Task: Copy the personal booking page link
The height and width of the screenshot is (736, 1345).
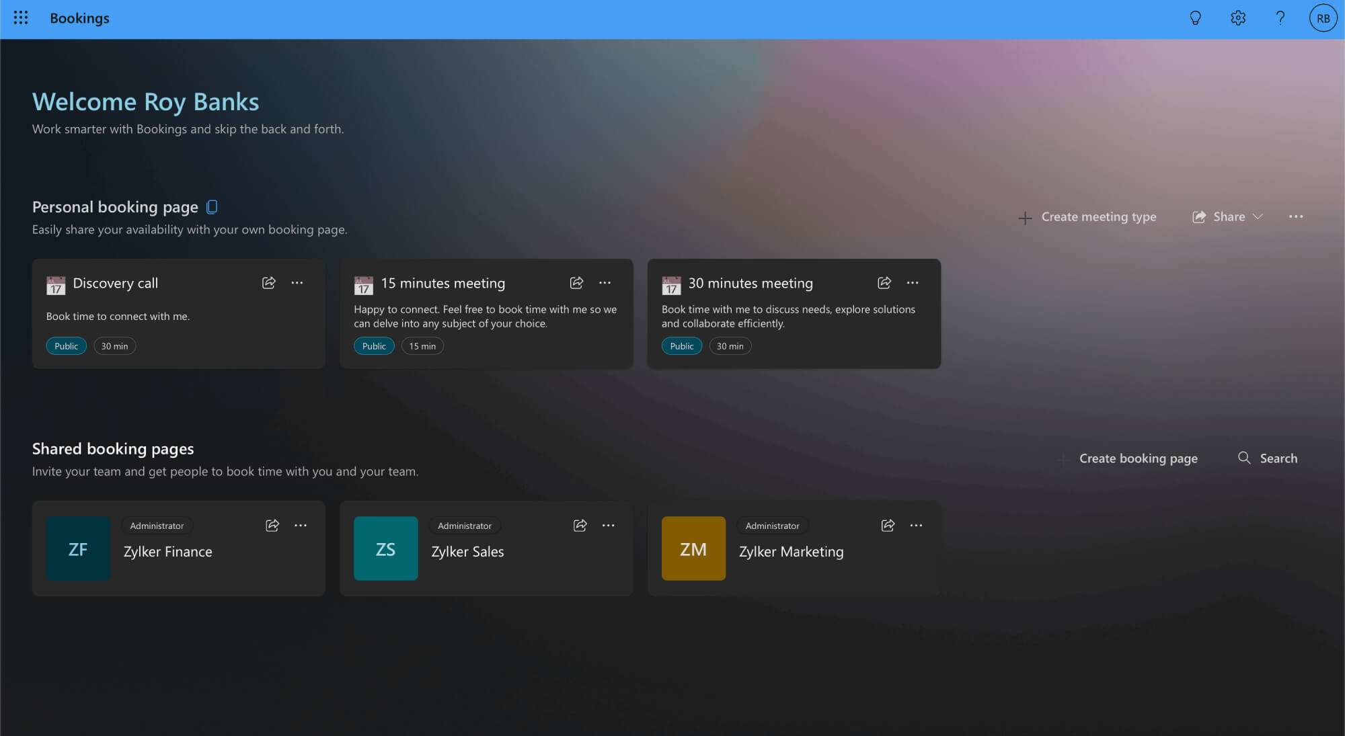Action: coord(212,207)
